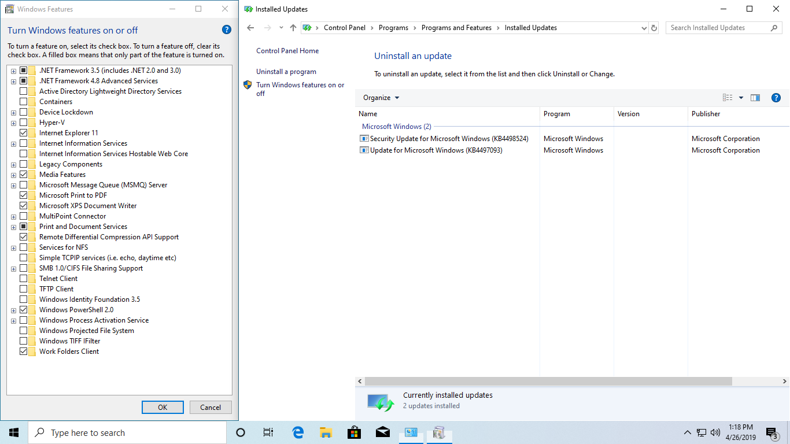790x444 pixels.
Task: Click the Programs breadcrumb in address bar
Action: click(393, 28)
